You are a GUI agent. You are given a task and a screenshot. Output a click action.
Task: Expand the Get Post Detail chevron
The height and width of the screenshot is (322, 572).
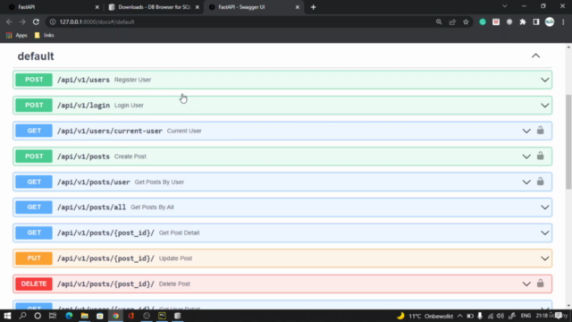tap(544, 233)
